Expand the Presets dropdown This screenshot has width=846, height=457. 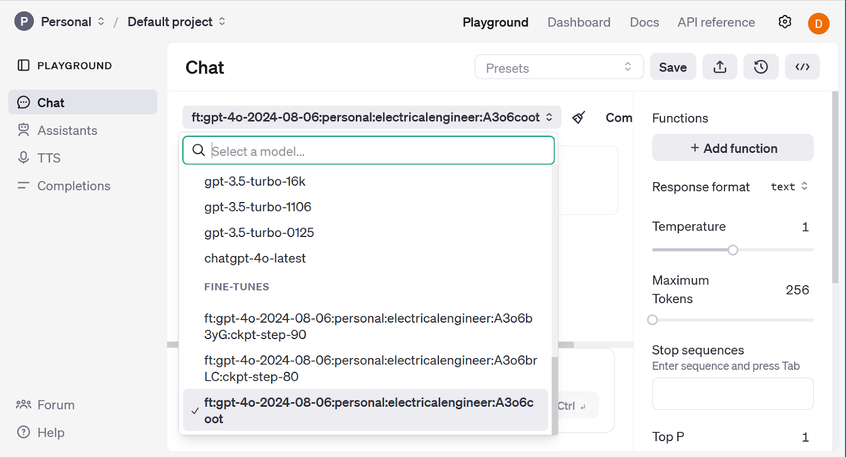559,67
